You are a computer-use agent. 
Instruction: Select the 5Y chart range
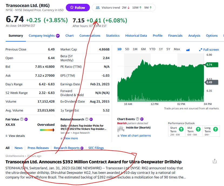(168, 49)
